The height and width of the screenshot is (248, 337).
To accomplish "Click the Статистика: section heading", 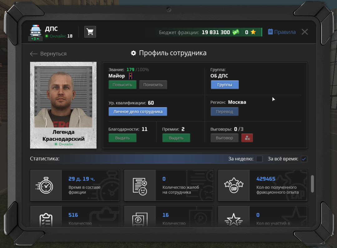I will (x=45, y=159).
